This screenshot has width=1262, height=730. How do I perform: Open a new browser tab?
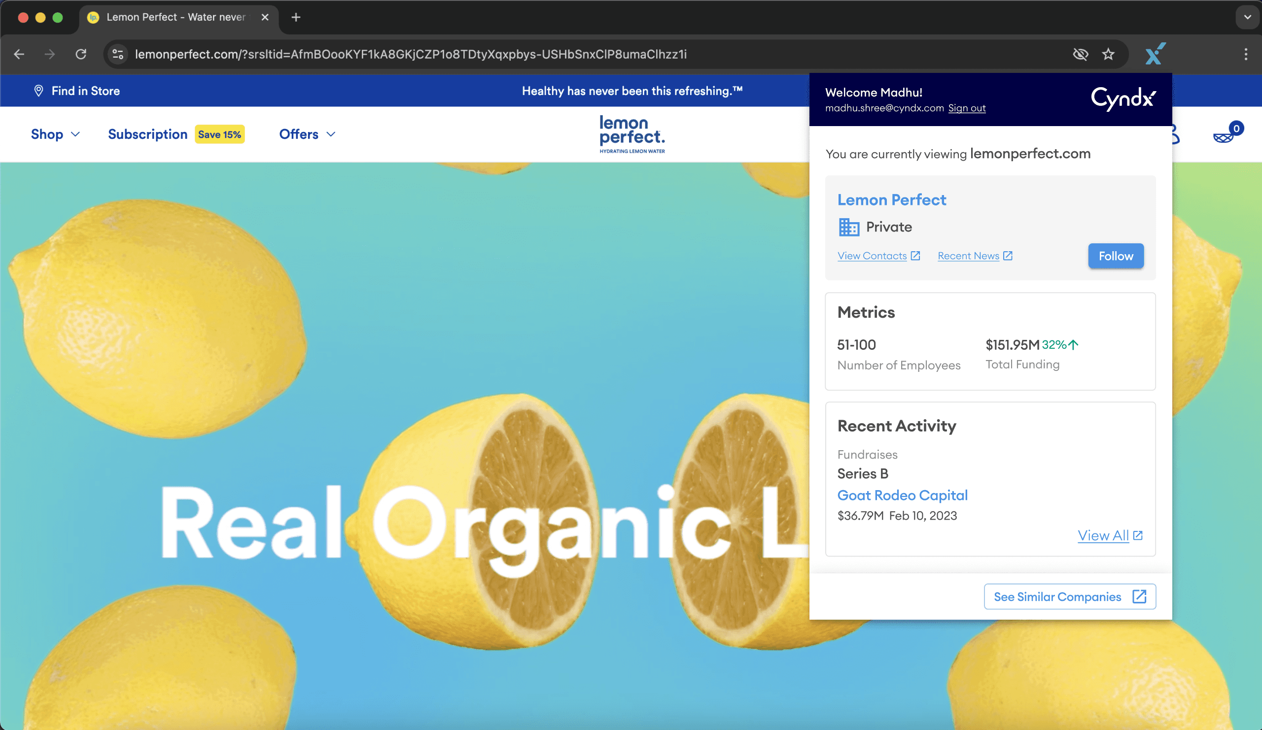296,18
